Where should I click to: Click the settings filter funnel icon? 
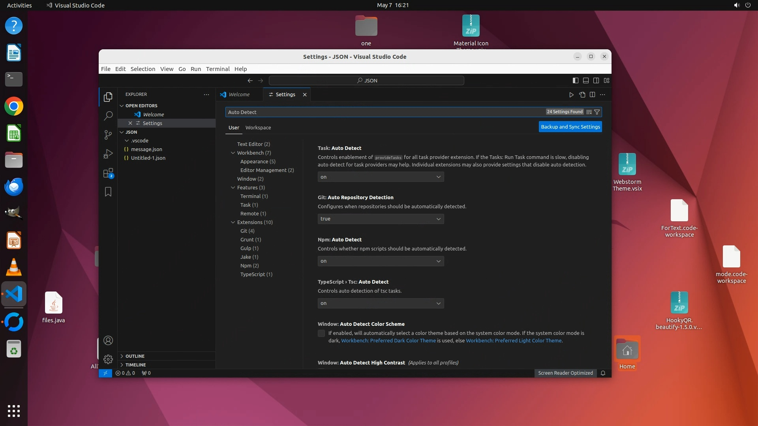coord(597,112)
